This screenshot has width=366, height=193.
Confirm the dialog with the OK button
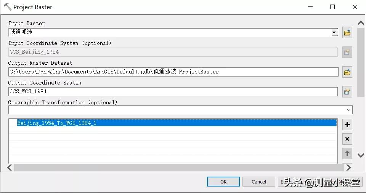(223, 182)
